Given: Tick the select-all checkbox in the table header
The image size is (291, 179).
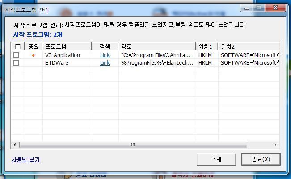Looking at the screenshot, I should [18, 46].
